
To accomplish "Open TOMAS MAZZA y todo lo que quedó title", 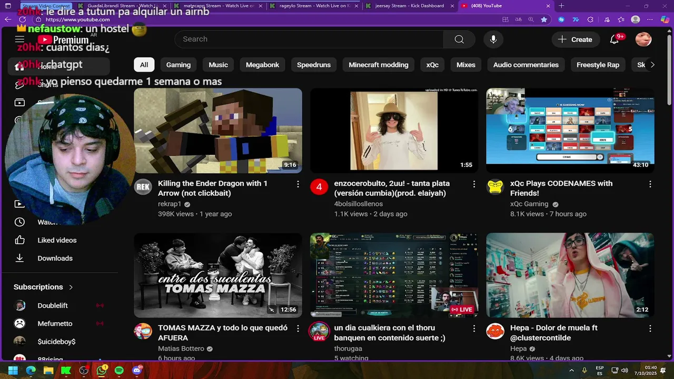I will [223, 333].
